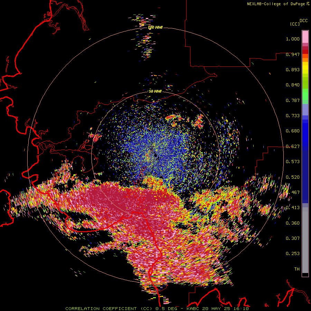Click the 50 NMI range ring label

[x=155, y=91]
